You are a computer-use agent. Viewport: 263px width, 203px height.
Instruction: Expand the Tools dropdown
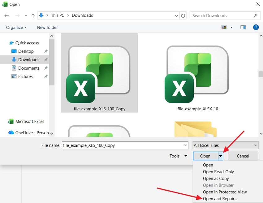[178, 156]
